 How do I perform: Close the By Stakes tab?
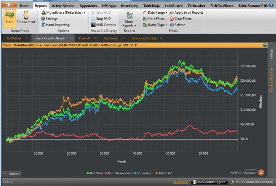26,38
